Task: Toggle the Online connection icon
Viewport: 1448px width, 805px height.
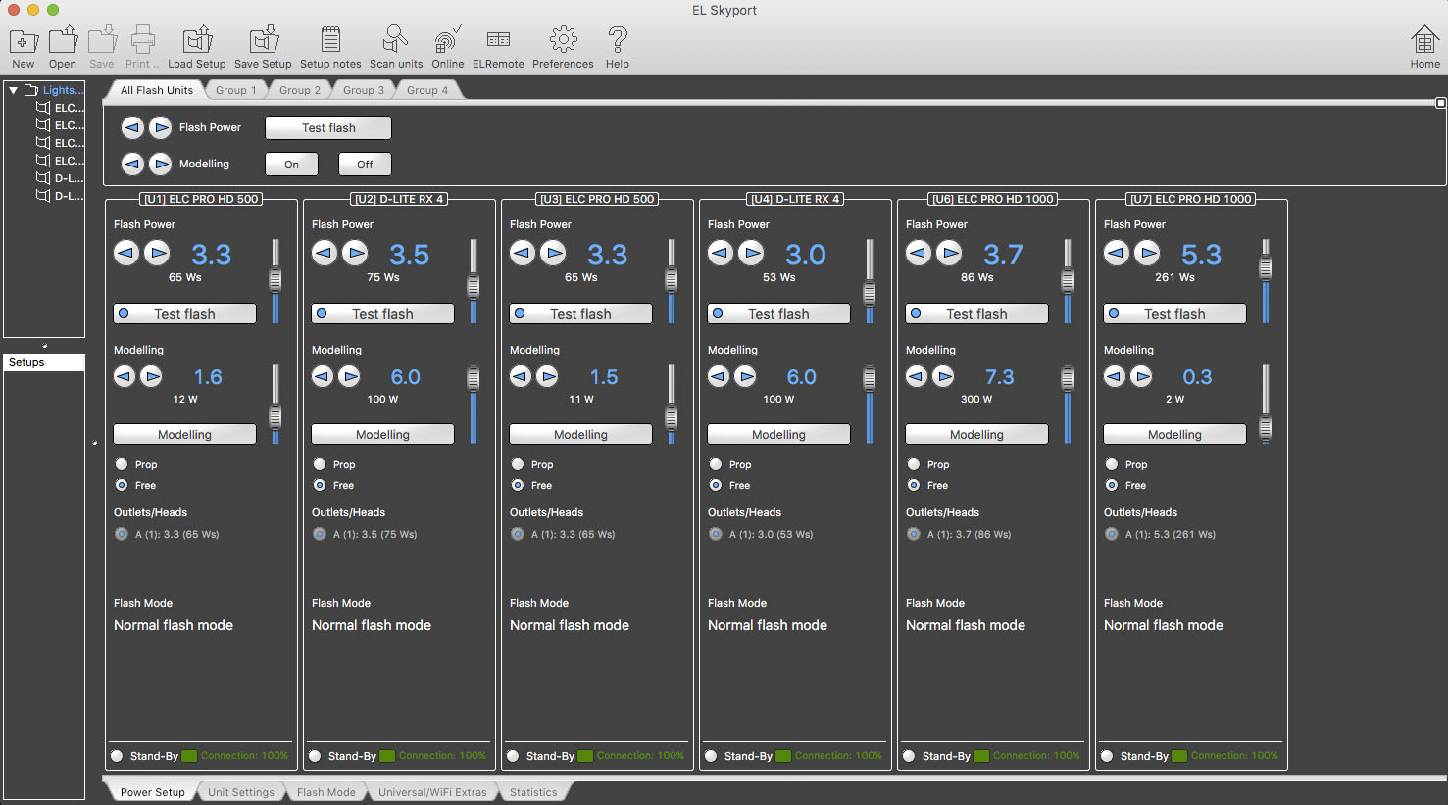Action: pyautogui.click(x=447, y=40)
